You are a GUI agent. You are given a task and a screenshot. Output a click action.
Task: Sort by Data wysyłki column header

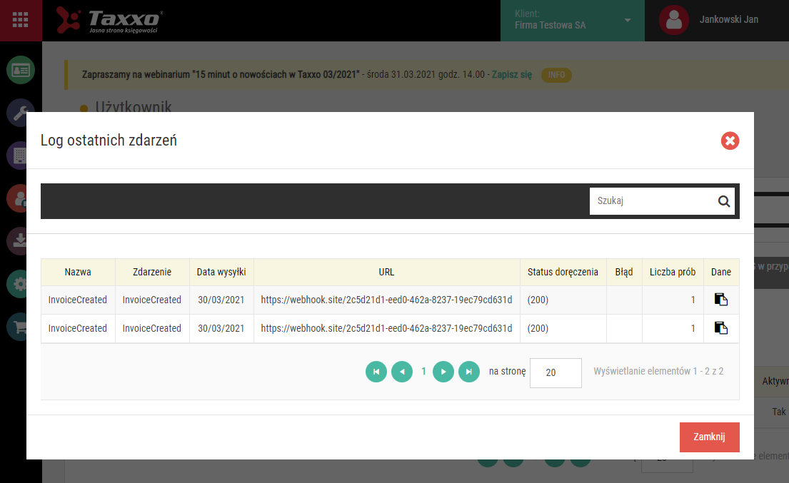click(221, 272)
